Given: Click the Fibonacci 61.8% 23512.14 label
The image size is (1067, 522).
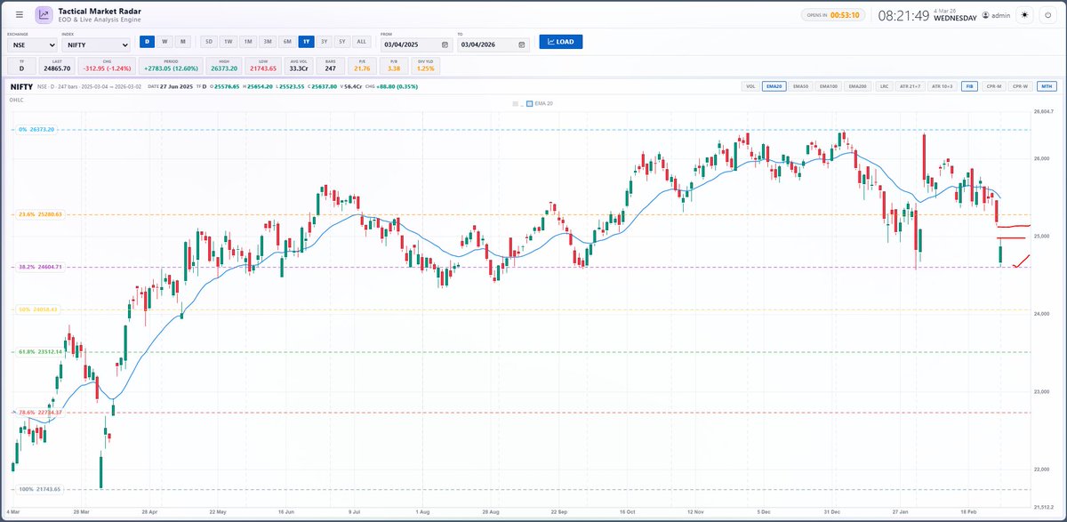Looking at the screenshot, I should coord(39,351).
